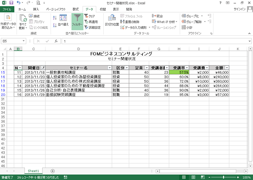253x180 pixels.
Task: Click the Save icon in quick access toolbar
Action: coord(11,3)
